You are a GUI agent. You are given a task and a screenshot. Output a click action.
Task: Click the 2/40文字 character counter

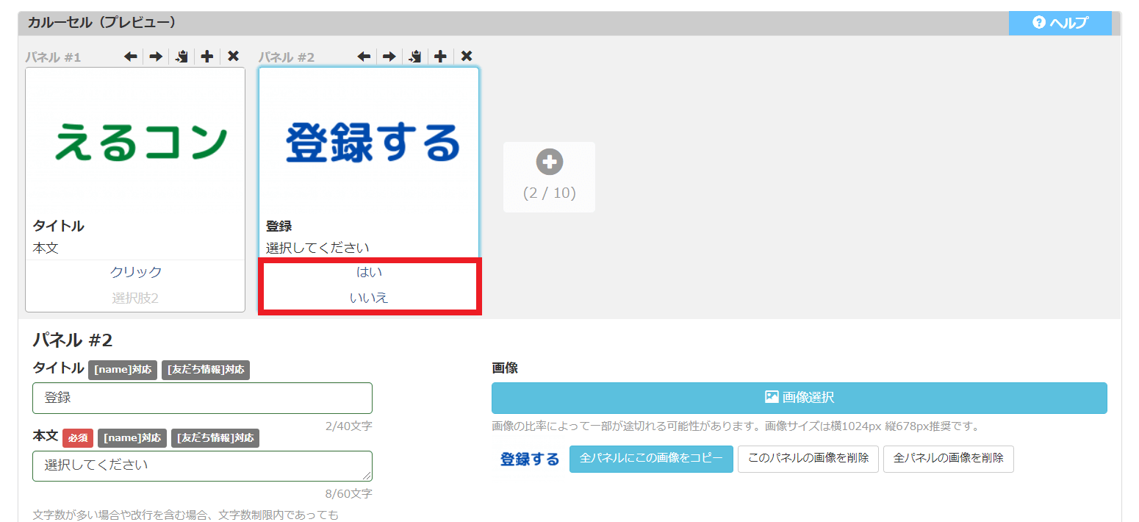tap(348, 426)
